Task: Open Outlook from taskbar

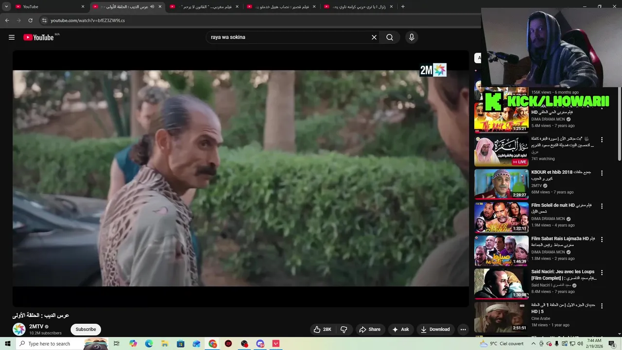Action: [x=197, y=344]
